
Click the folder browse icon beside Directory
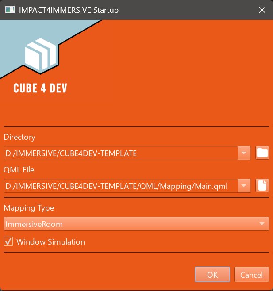[262, 153]
